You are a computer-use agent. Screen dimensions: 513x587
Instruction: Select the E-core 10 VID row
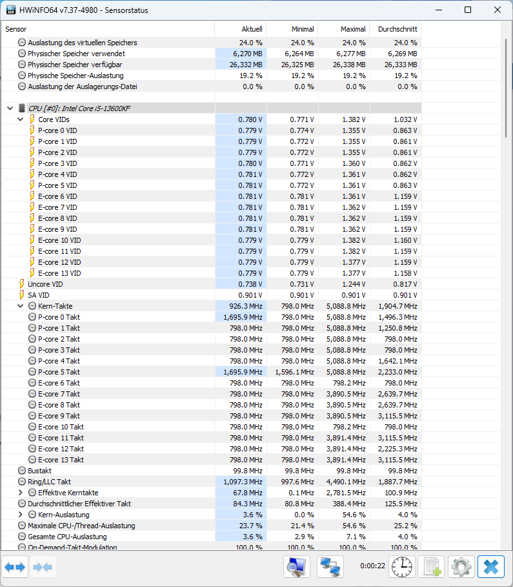212,240
